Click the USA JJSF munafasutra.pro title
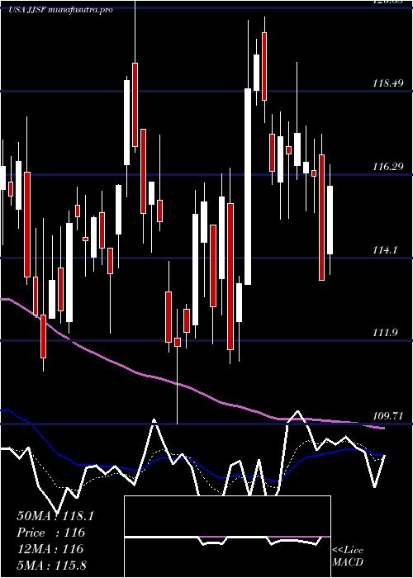 pos(60,10)
